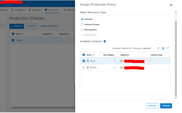Image resolution: width=182 pixels, height=113 pixels.
Task: Click the ASSIGN button
Action: pyautogui.click(x=166, y=106)
